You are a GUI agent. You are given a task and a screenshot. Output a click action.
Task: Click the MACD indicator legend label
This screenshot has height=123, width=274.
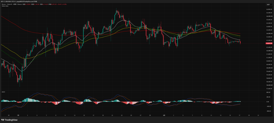click(x=3, y=92)
